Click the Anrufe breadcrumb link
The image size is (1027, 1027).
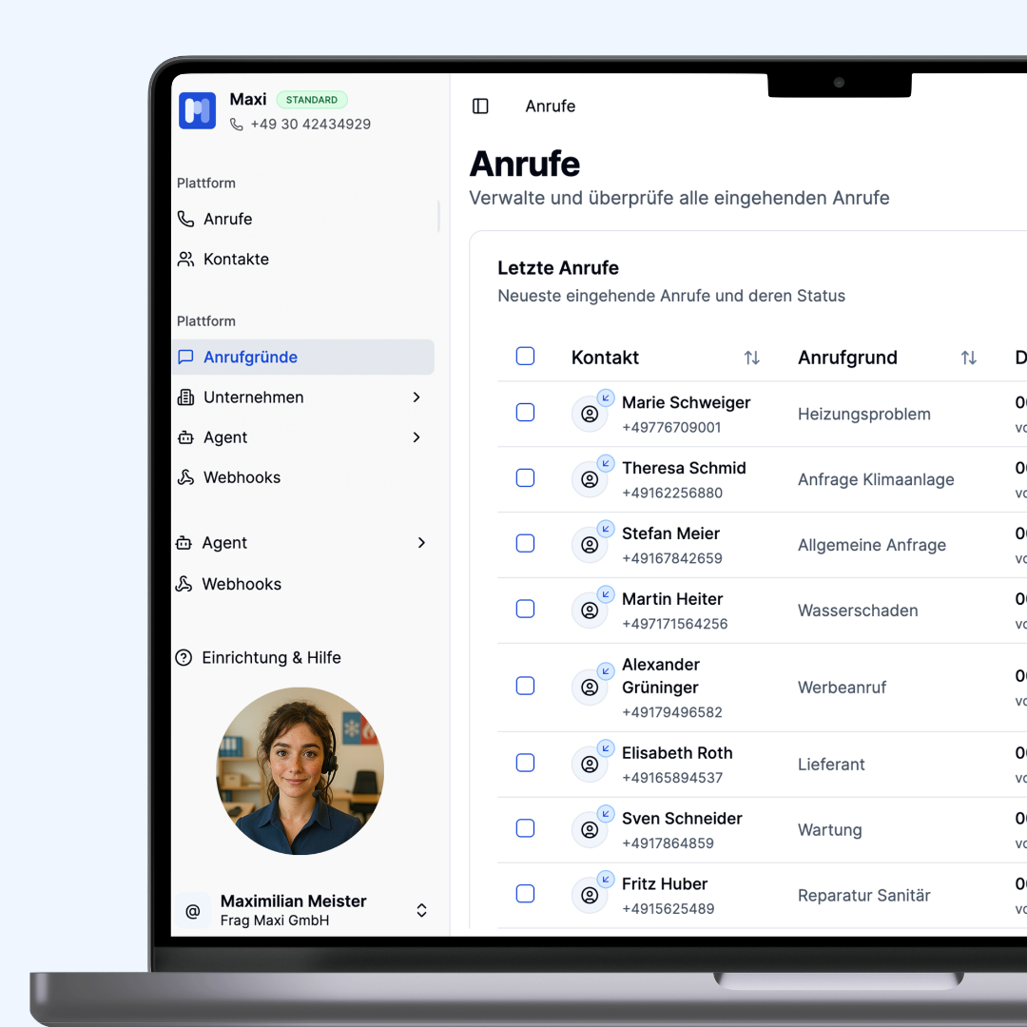(550, 107)
